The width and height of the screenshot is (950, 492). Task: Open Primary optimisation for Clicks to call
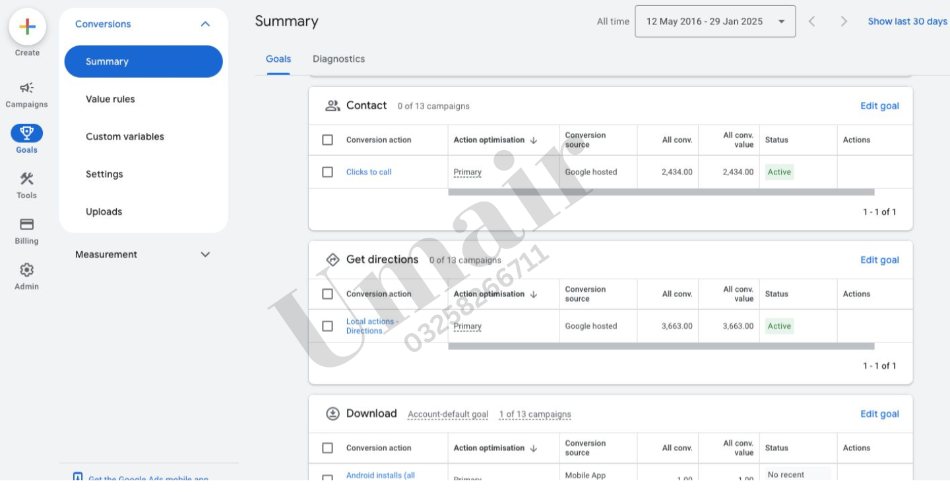click(467, 173)
